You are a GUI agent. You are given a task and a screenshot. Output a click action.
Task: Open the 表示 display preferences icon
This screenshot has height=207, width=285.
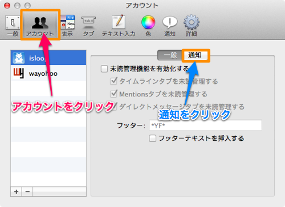[x=67, y=26]
